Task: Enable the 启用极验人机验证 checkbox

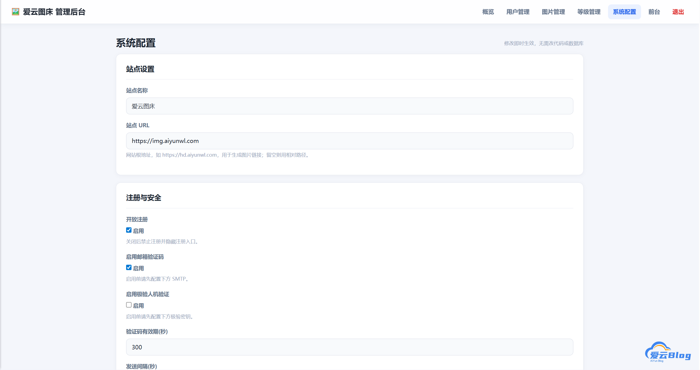Action: (x=129, y=305)
